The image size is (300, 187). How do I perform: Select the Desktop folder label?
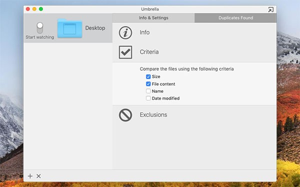pos(95,28)
